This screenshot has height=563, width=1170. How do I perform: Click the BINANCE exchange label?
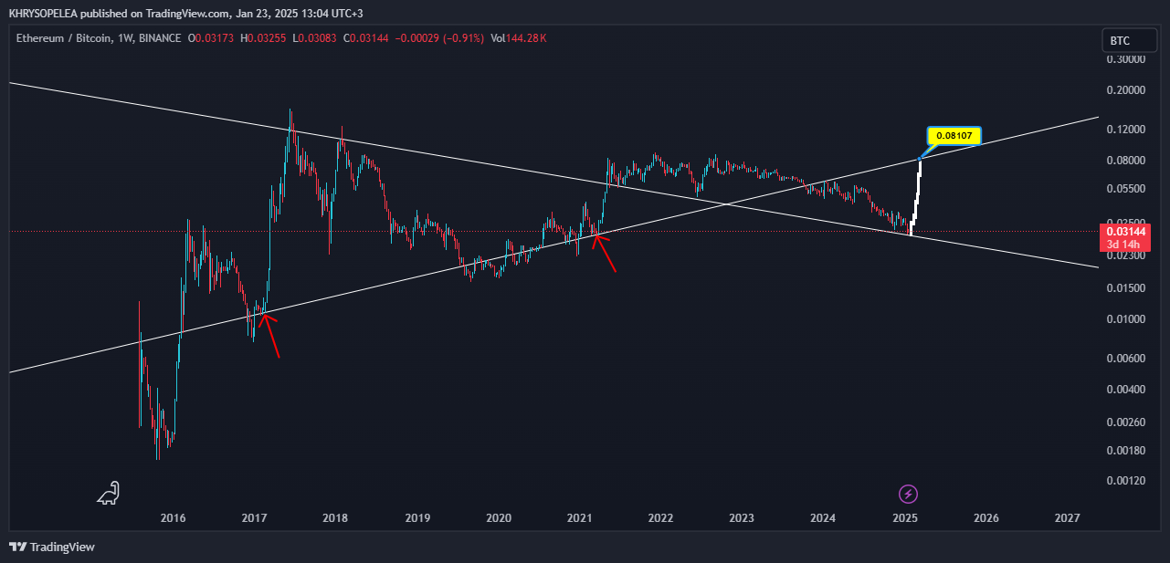tap(162, 38)
